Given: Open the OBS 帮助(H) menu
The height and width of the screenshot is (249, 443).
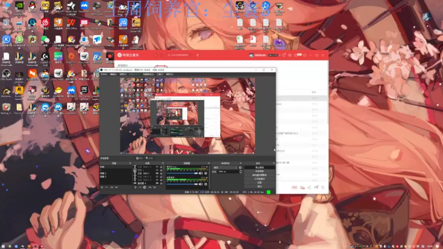Looking at the screenshot, I should (169, 74).
